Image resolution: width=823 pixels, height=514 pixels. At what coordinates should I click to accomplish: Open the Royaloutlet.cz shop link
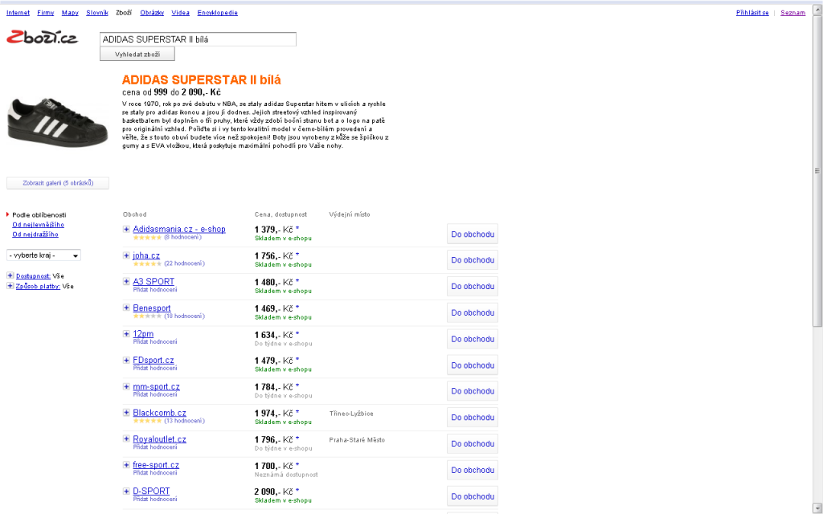click(x=160, y=439)
